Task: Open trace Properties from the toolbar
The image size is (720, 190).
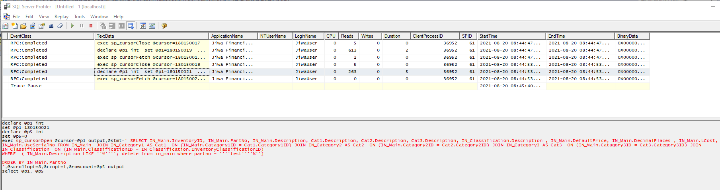Action: pyautogui.click(x=42, y=26)
